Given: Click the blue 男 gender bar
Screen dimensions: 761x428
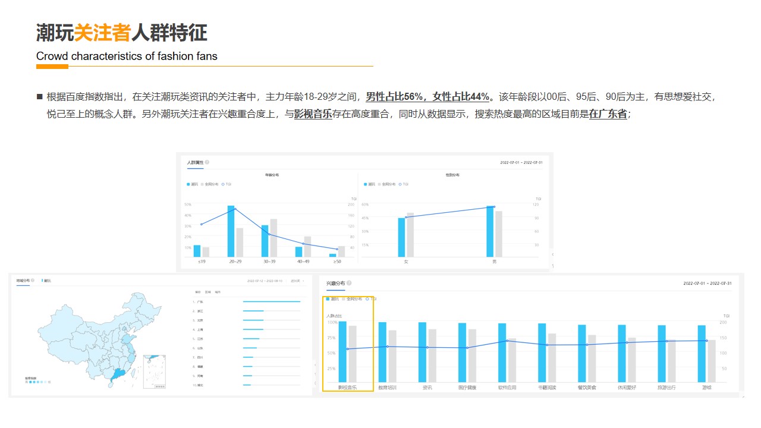Looking at the screenshot, I should (490, 231).
